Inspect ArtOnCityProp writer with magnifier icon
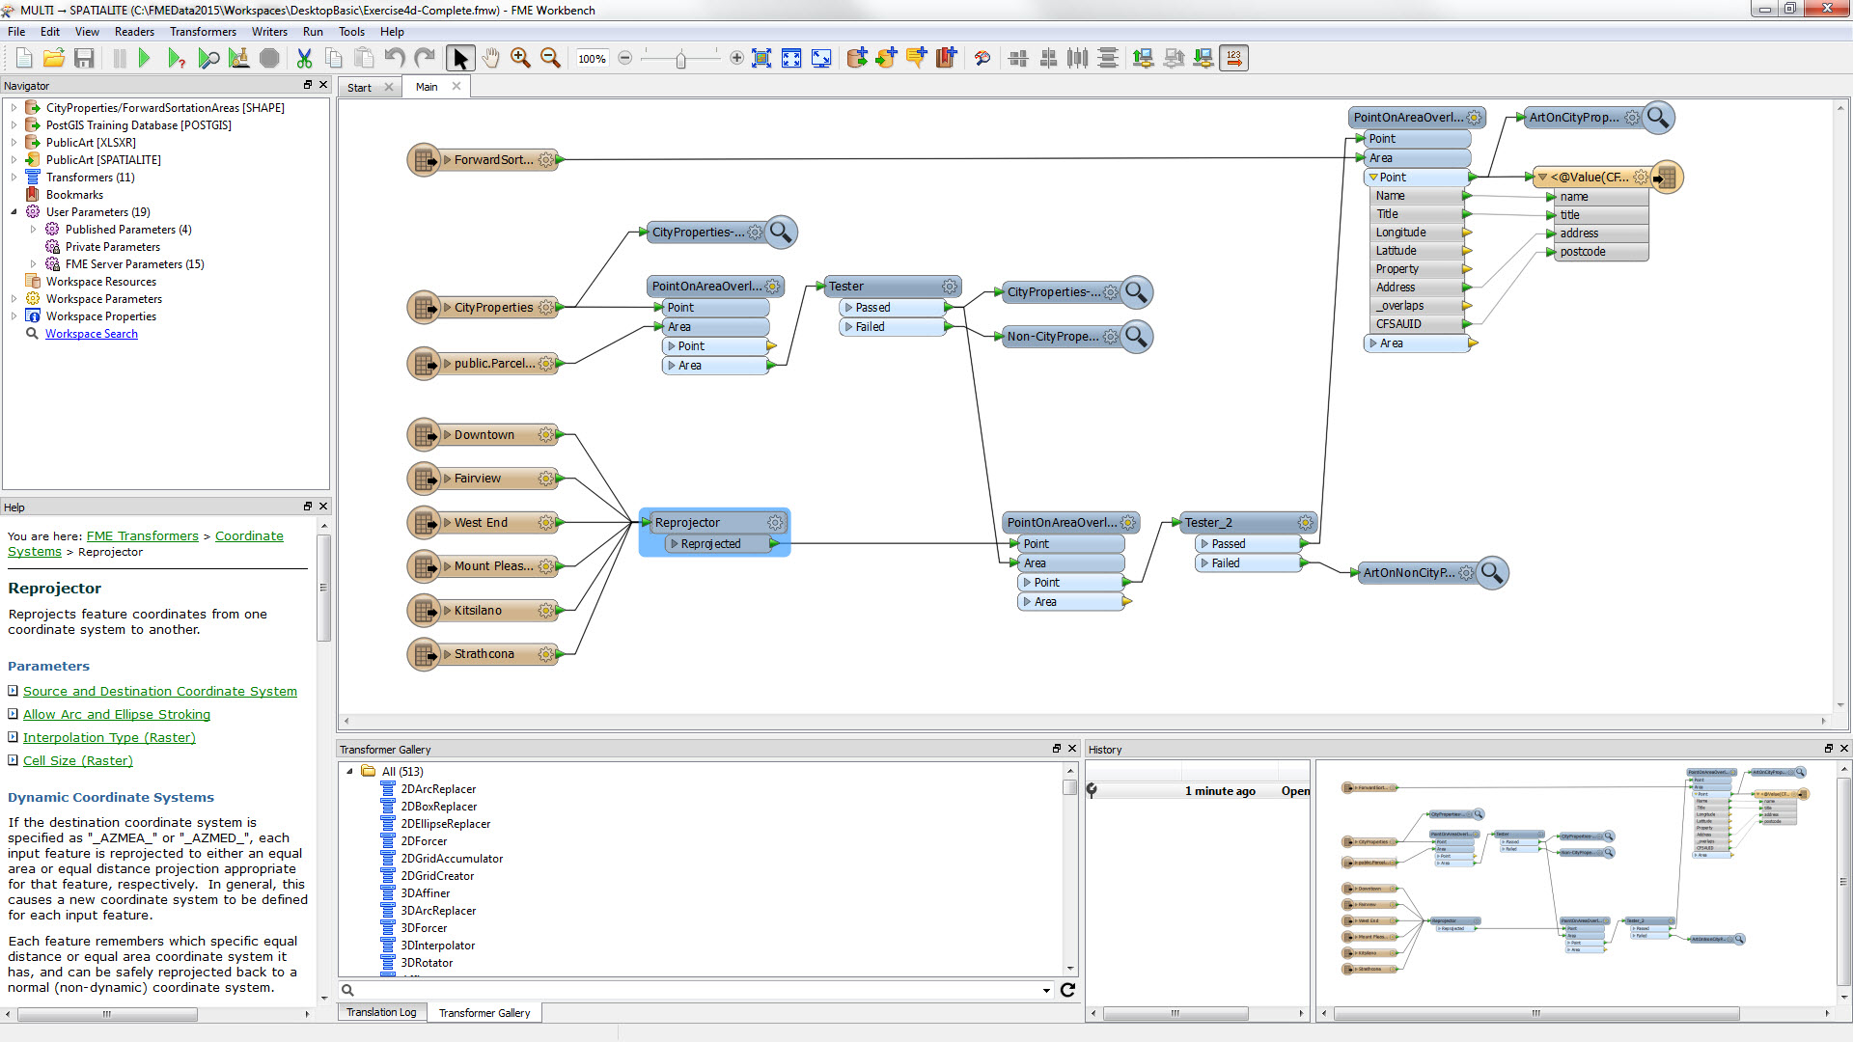Screen dimensions: 1853x1042 pyautogui.click(x=1658, y=118)
